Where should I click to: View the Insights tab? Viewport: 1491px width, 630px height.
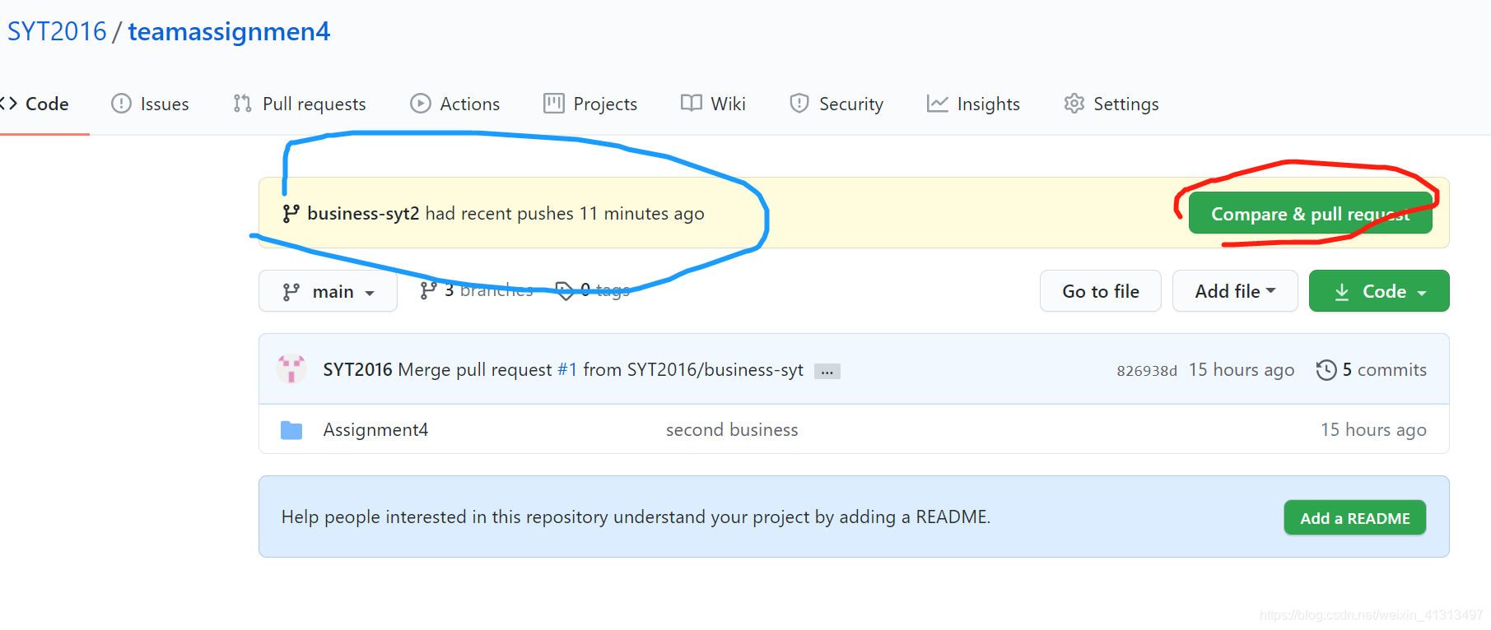coord(973,104)
